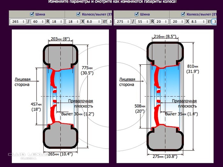Image resolution: width=223 pixels, height=167 pixels.
Task: Open the tire width 275 selector
Action: pos(123,22)
